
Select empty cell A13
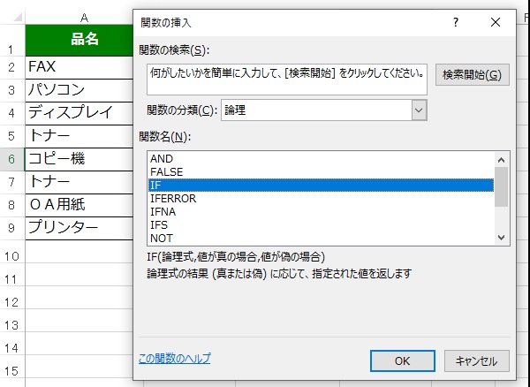pyautogui.click(x=79, y=321)
